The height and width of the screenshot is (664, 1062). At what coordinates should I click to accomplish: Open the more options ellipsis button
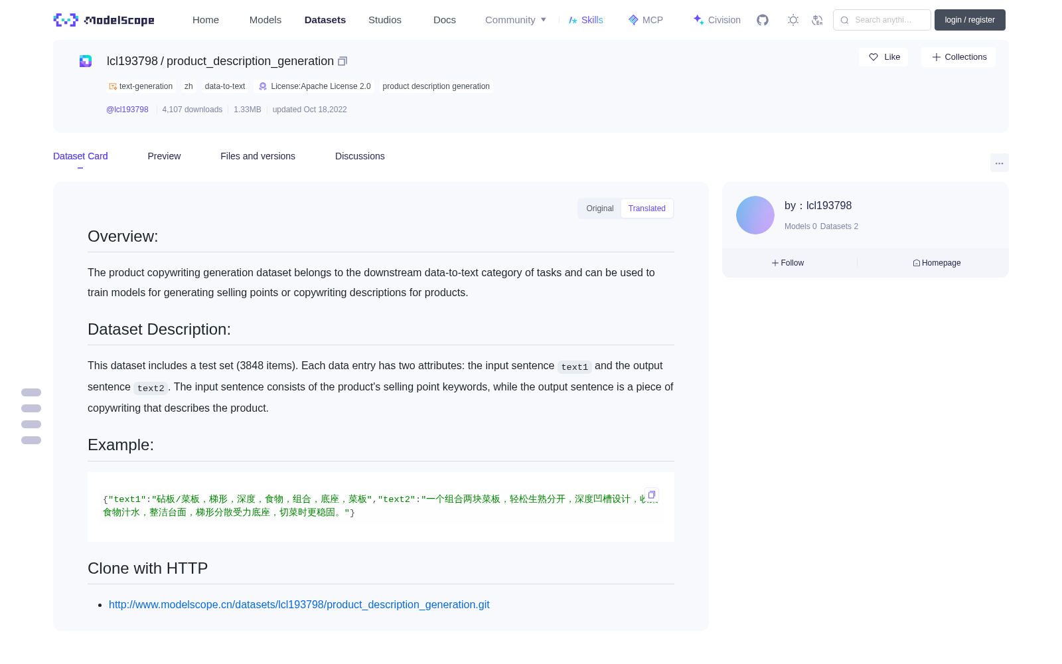coord(999,163)
